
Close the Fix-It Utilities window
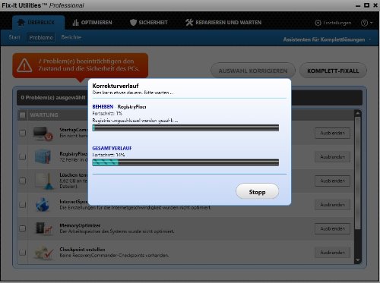tap(375, 5)
